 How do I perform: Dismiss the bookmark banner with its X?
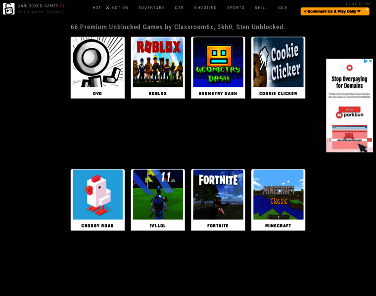(x=367, y=9)
